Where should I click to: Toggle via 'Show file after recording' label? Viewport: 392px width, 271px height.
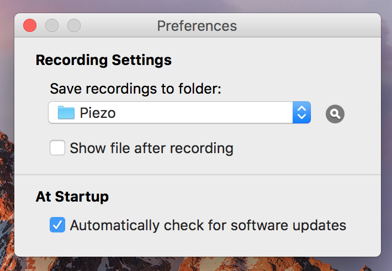tap(151, 148)
